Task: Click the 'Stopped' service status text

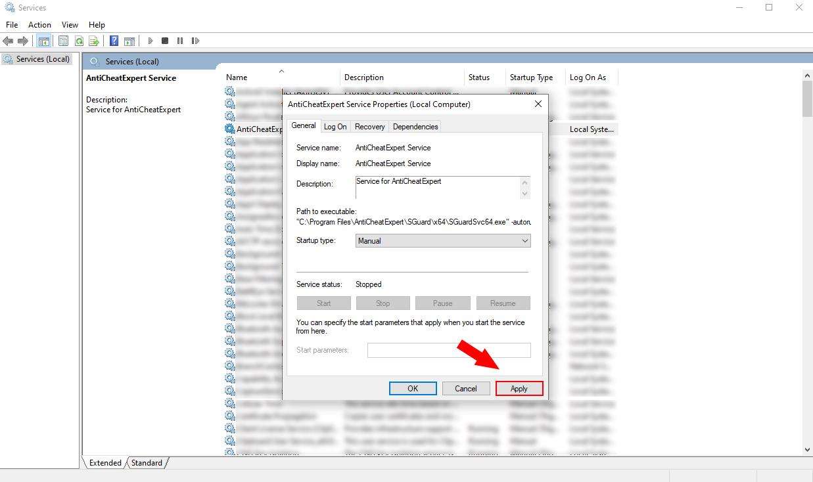Action: click(368, 284)
